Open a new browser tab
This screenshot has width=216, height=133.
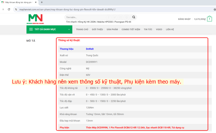point(42,2)
